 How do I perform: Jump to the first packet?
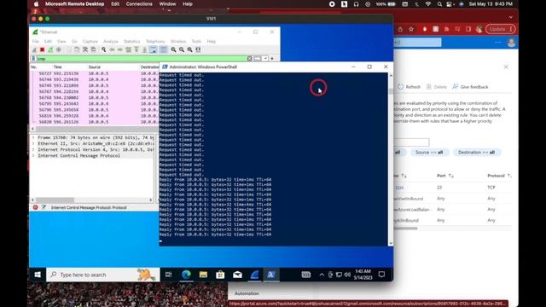click(x=136, y=49)
